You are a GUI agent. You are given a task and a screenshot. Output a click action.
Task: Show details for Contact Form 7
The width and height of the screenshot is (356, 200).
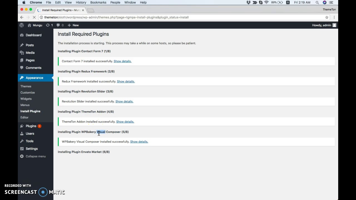122,61
